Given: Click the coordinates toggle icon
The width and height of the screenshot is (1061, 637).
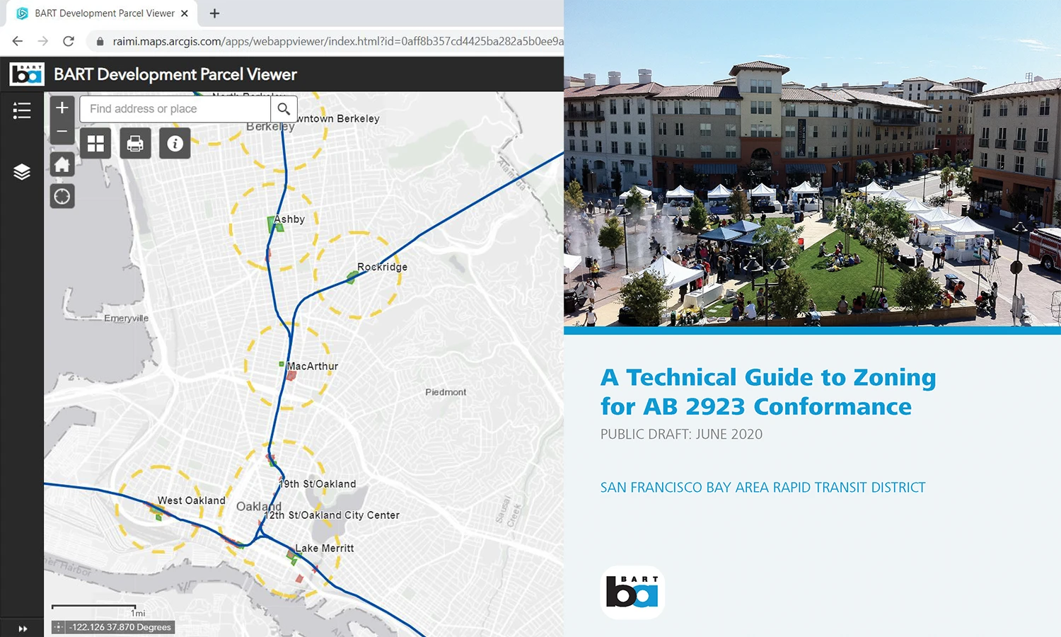Looking at the screenshot, I should [59, 627].
